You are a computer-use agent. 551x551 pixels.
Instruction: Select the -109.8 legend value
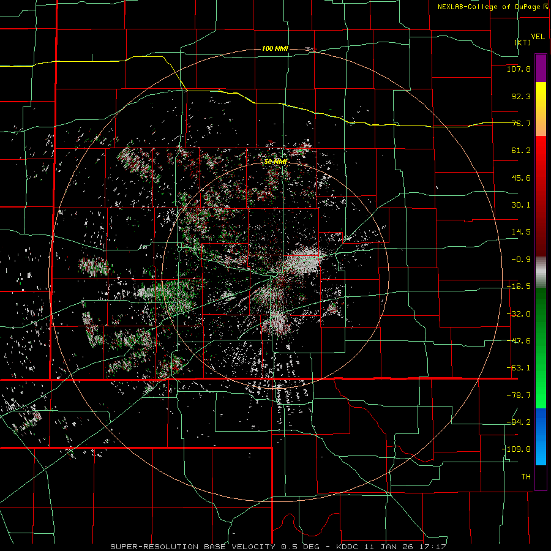[516, 449]
